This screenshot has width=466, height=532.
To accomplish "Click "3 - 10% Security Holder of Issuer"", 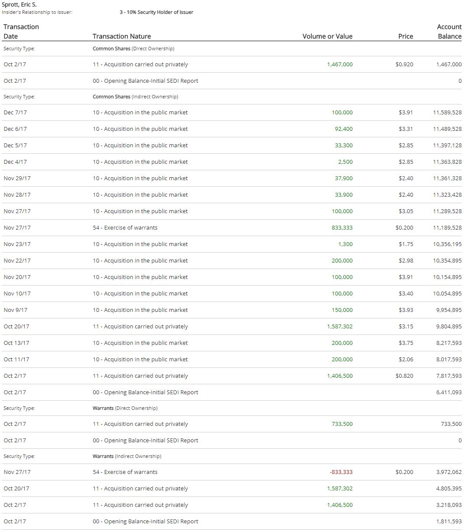I will tap(156, 12).
